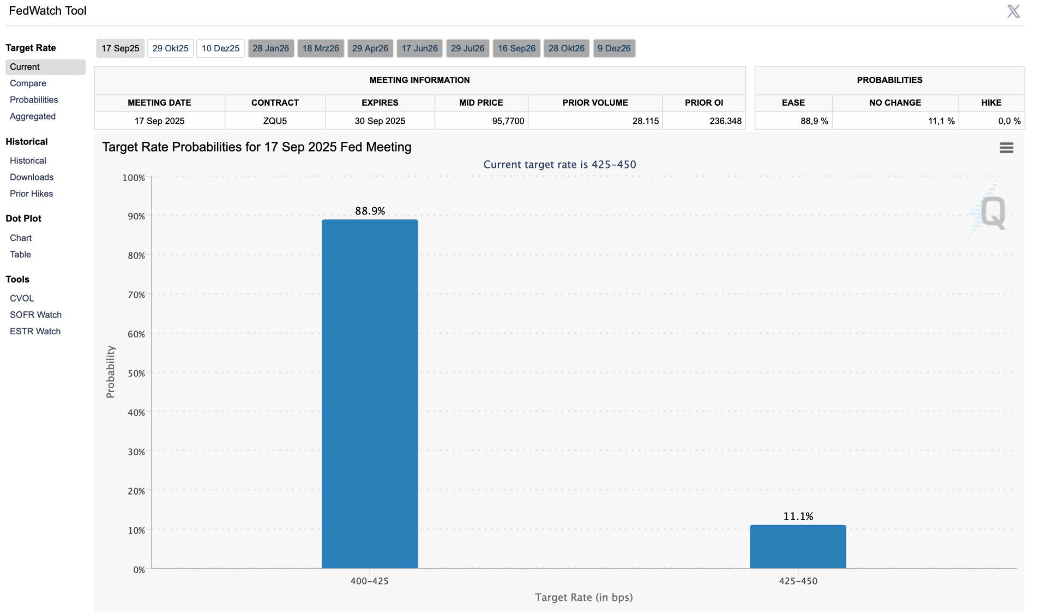Open the Prior Hikes link

pyautogui.click(x=31, y=194)
